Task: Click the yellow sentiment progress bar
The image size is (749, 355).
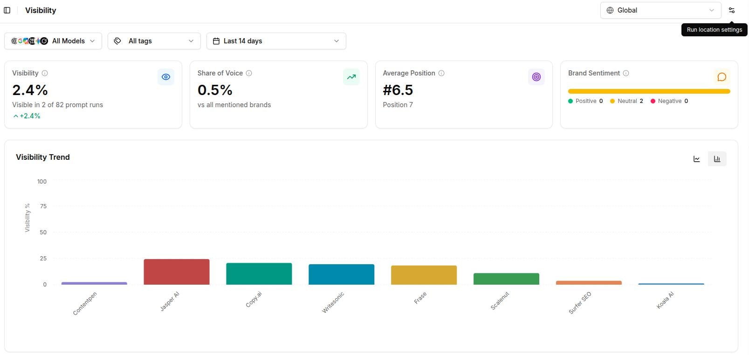Action: pyautogui.click(x=649, y=91)
